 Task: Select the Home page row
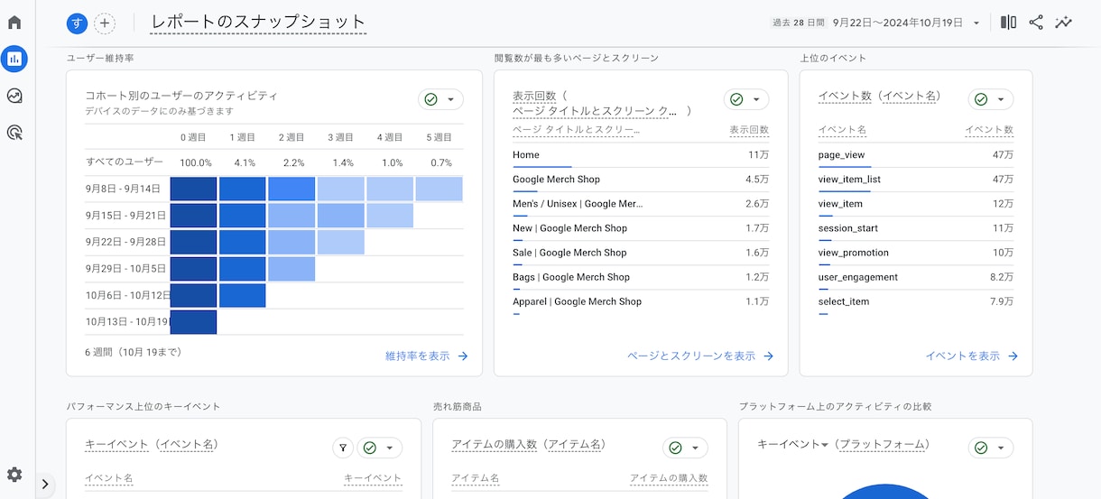641,155
